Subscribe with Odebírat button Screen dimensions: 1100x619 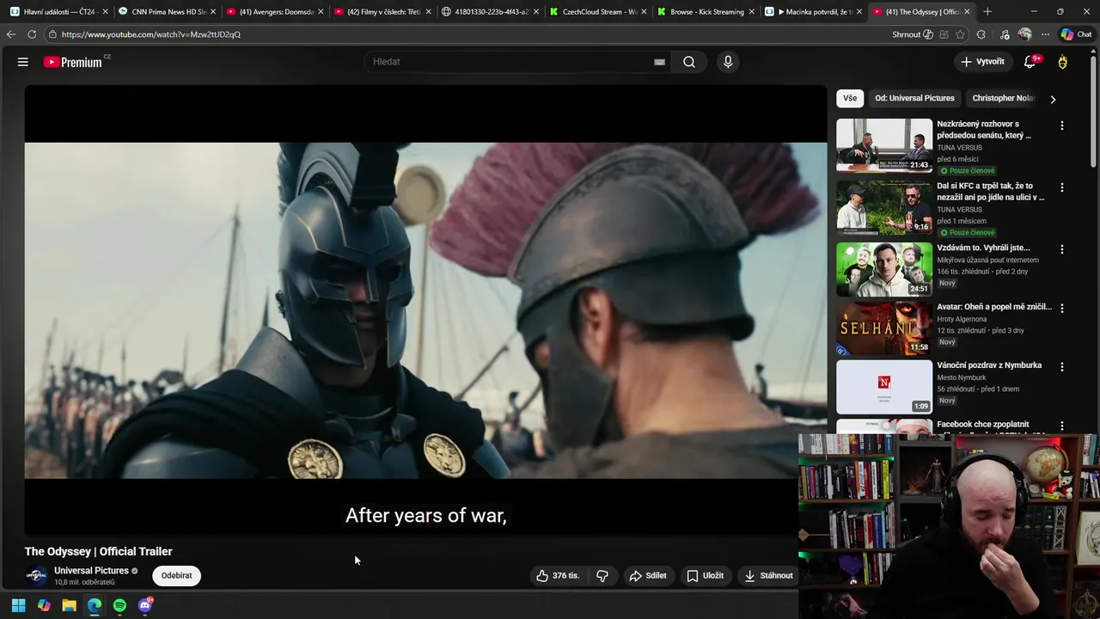tap(176, 576)
